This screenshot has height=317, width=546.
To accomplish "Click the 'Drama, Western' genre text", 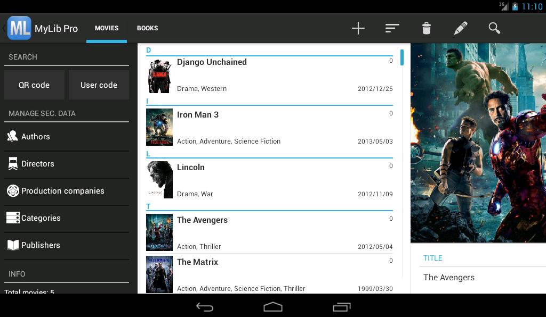I will 202,89.
